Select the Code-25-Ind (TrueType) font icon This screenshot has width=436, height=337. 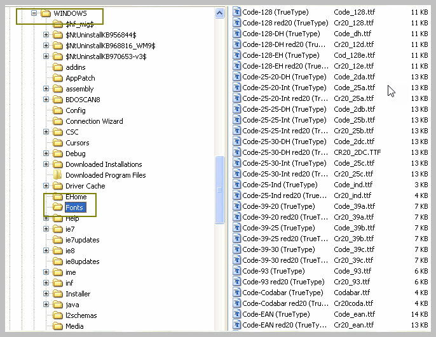tap(237, 185)
